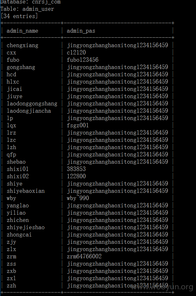Select the yanglao name cell
The height and width of the screenshot is (296, 196).
coord(18,206)
